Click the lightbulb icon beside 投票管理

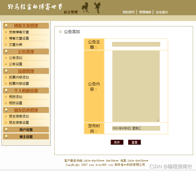point(6,71)
